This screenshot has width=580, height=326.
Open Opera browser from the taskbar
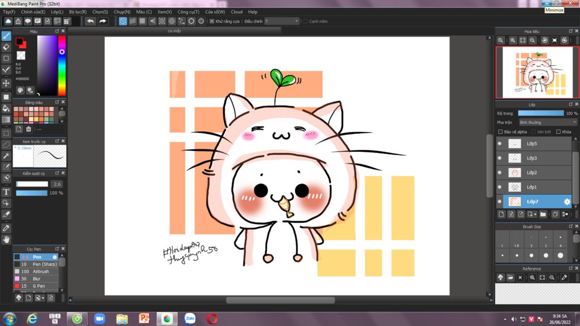point(212,319)
